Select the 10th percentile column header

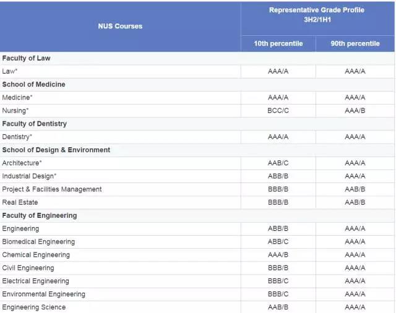278,44
